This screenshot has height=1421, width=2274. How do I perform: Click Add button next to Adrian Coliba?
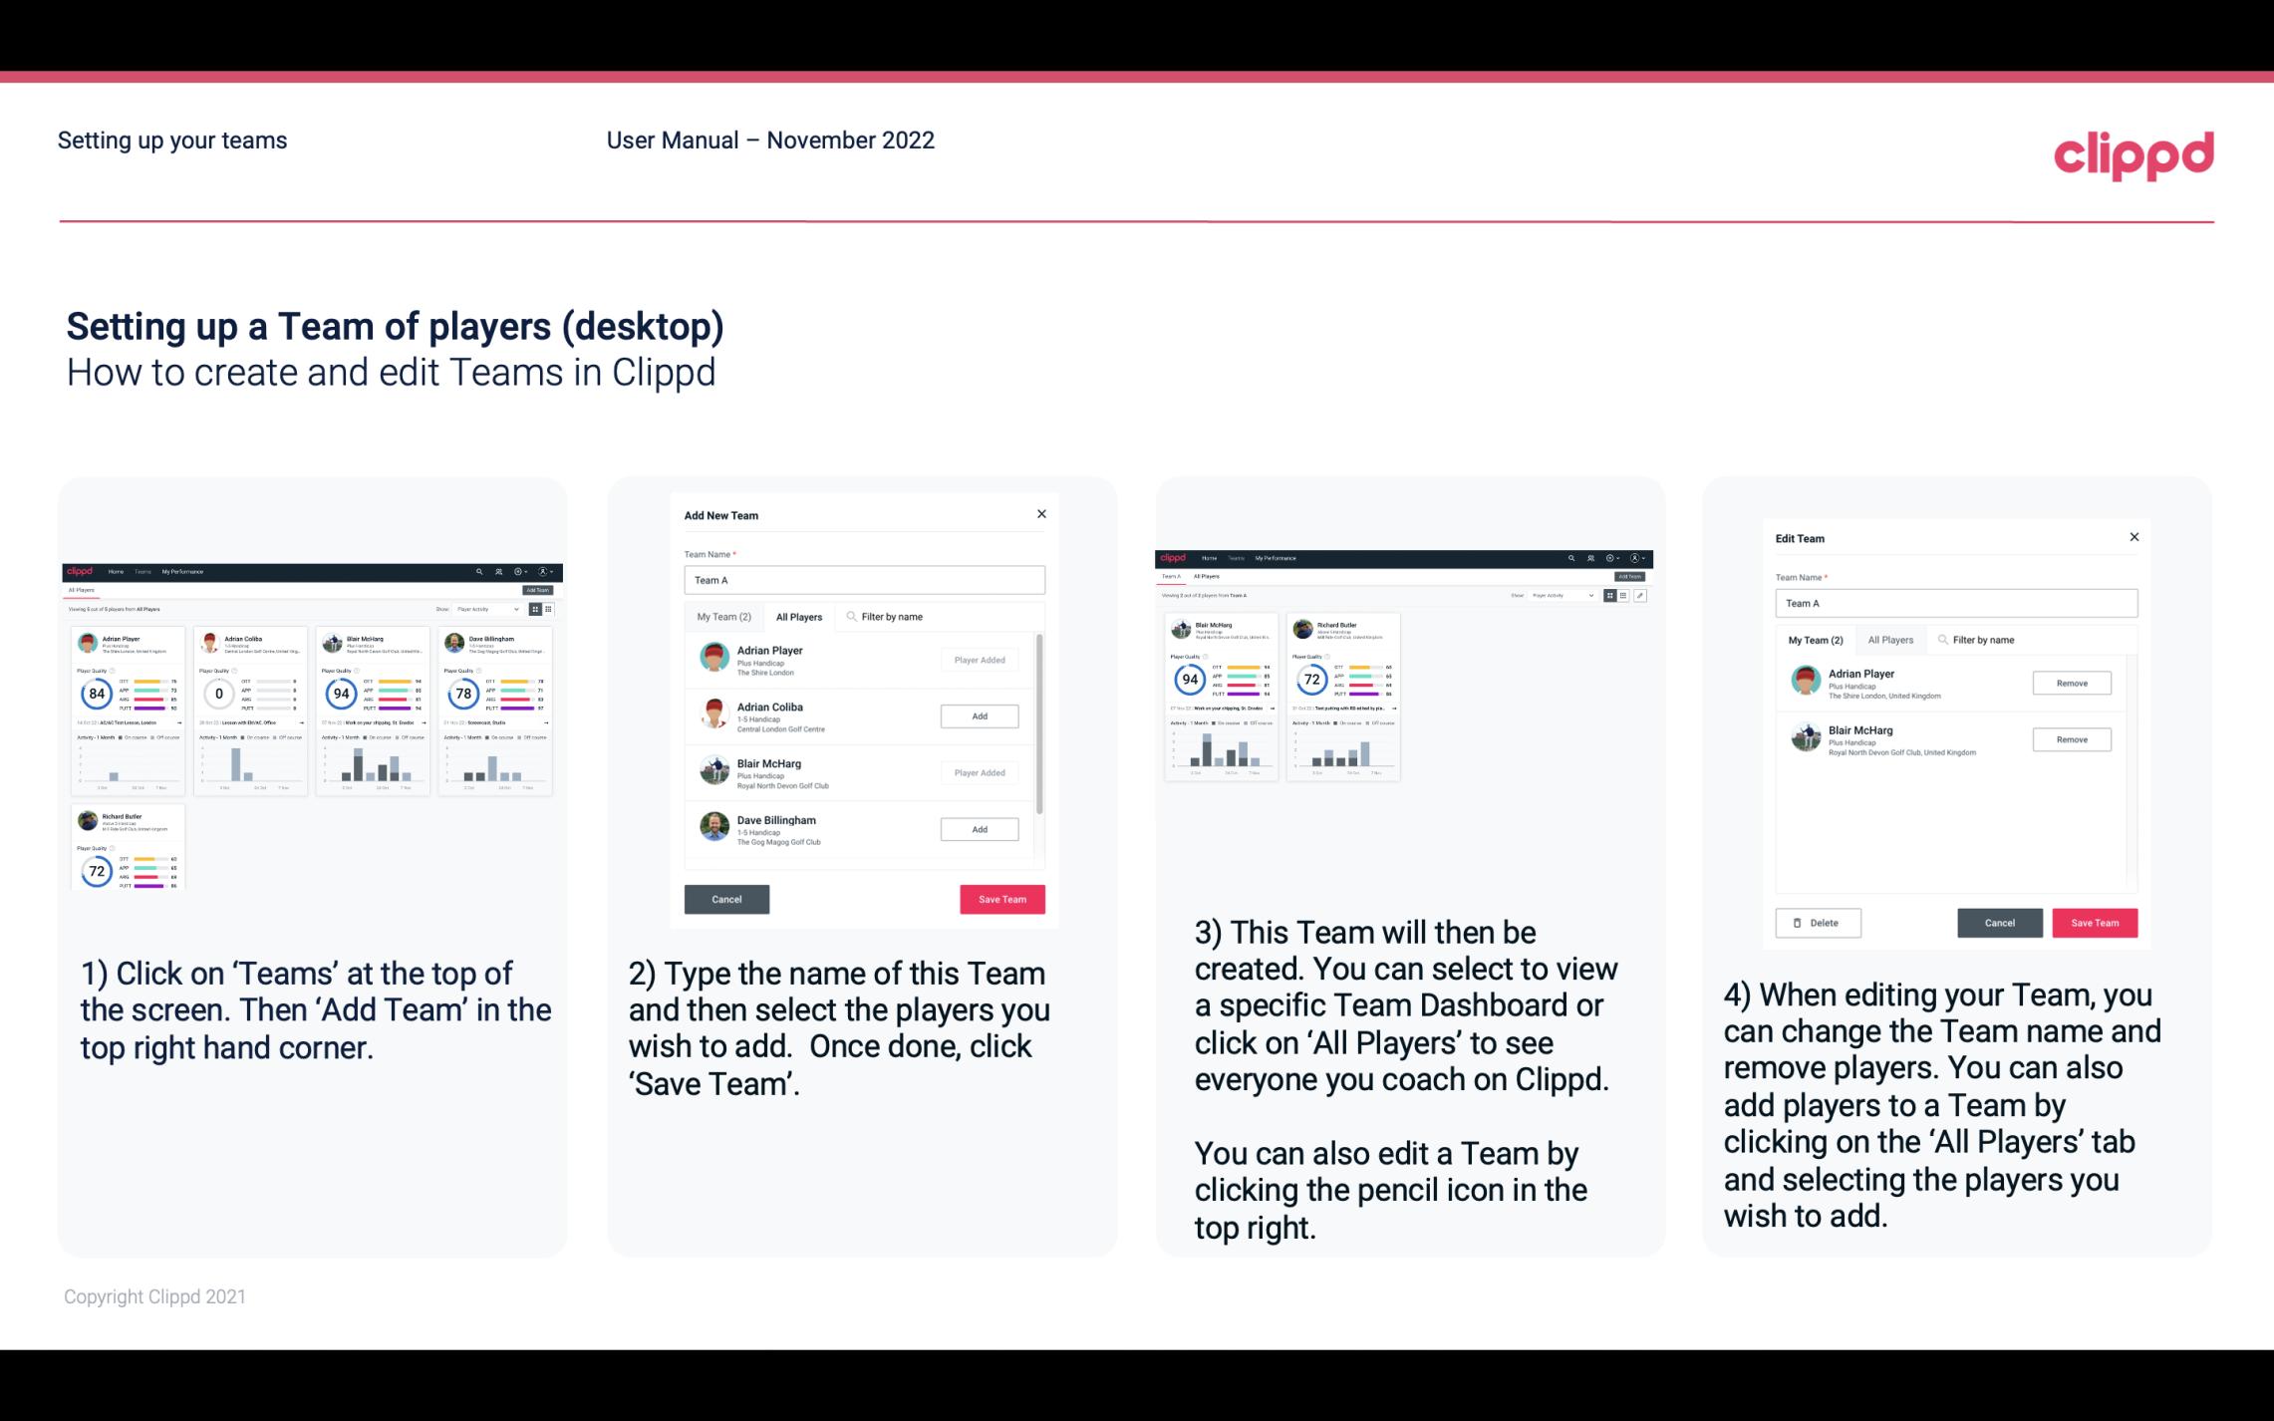tap(976, 713)
